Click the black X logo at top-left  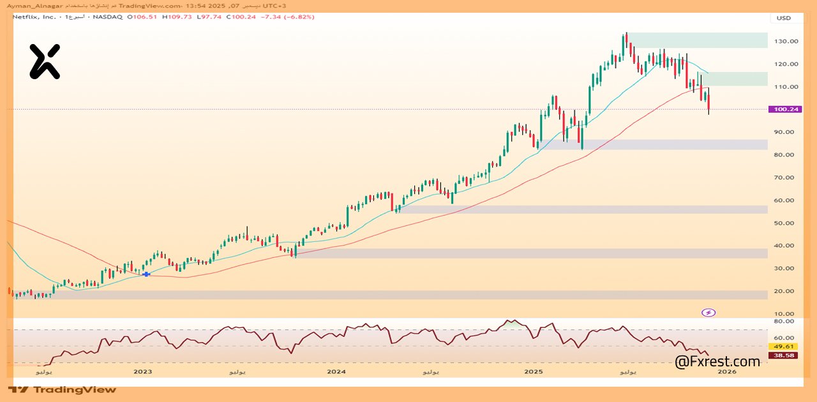click(45, 61)
